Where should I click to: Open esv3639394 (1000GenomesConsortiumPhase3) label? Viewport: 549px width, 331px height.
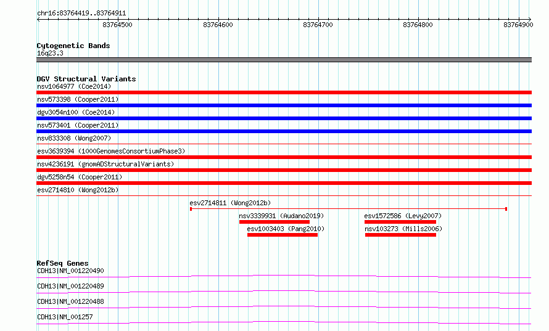111,151
